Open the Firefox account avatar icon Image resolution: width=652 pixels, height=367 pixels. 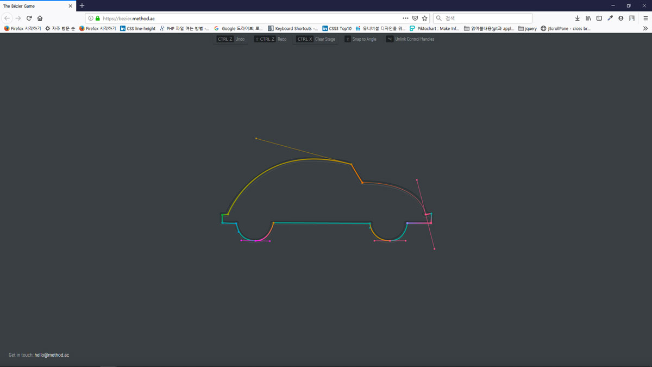620,18
